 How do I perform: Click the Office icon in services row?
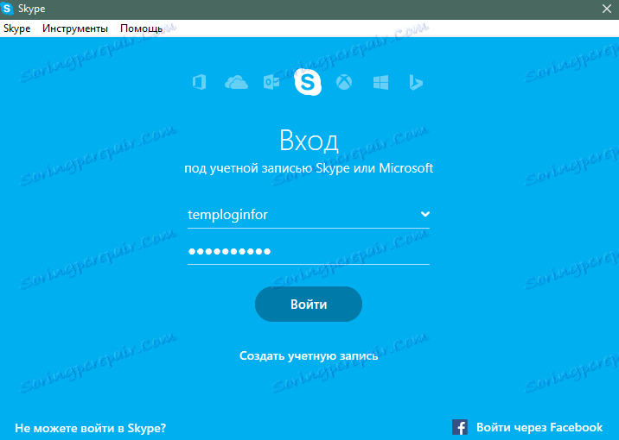[200, 83]
